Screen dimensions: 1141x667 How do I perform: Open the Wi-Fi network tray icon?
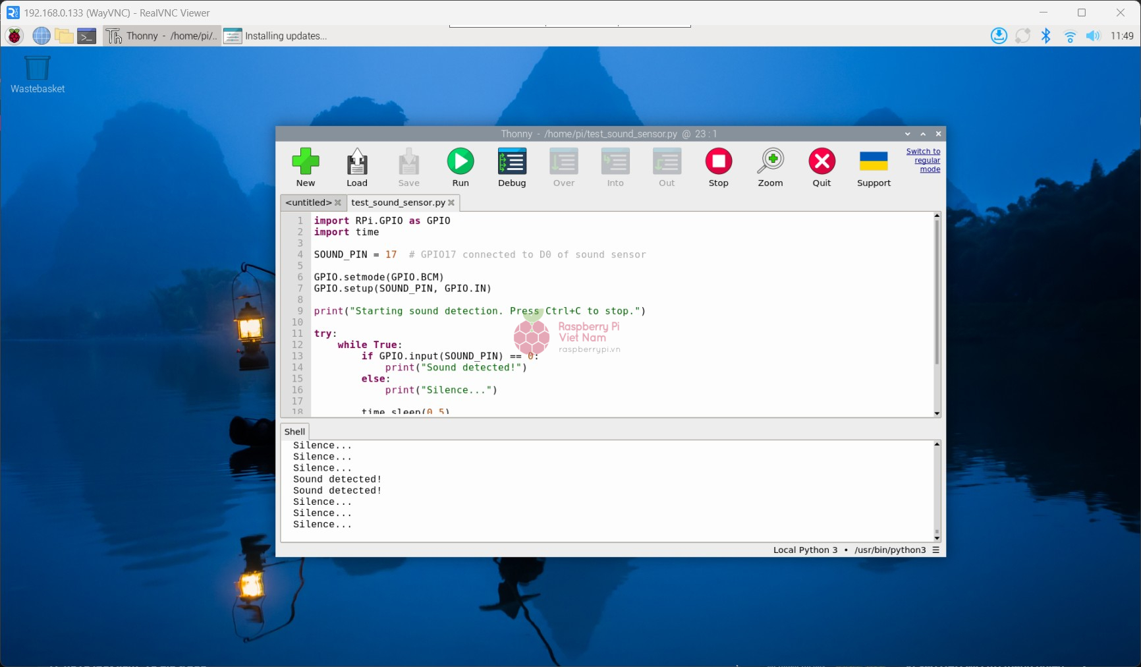point(1070,36)
